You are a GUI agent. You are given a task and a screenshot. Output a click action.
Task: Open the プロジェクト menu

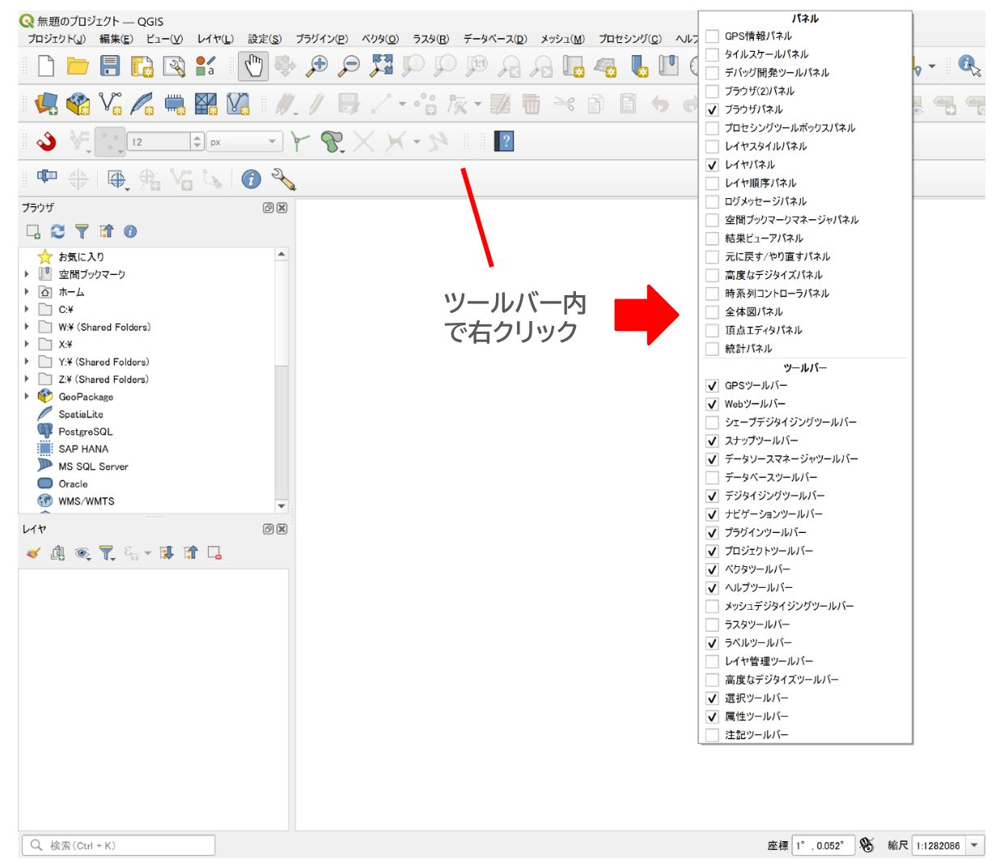click(56, 39)
